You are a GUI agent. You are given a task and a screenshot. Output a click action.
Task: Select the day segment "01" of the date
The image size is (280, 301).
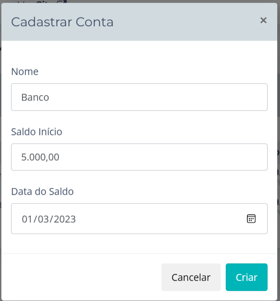tap(27, 219)
